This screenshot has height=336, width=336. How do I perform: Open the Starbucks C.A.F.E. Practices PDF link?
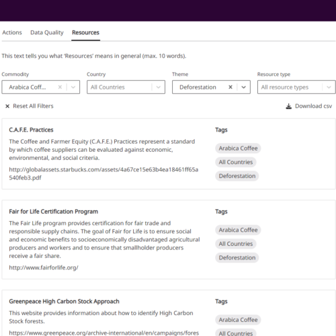coord(103,173)
